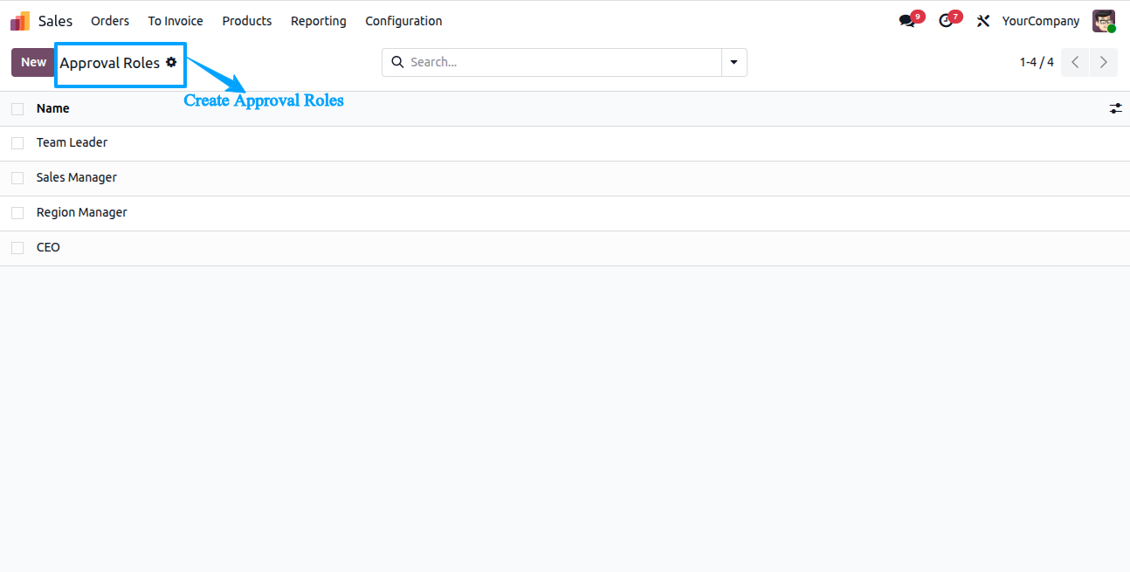Screen dimensions: 1130x572
Task: Open the To Invoice menu
Action: click(176, 21)
